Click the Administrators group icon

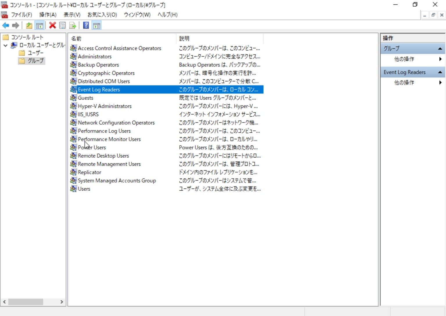click(x=73, y=56)
